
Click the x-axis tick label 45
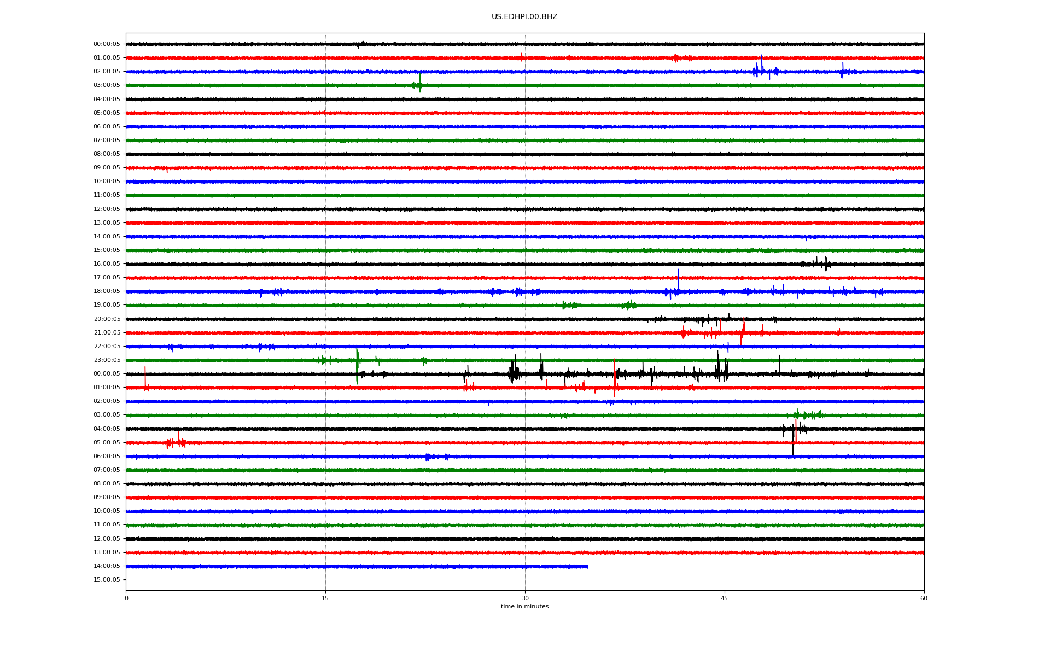coord(724,598)
